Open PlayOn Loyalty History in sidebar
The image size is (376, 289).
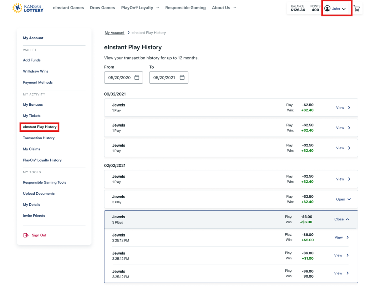[x=42, y=160]
